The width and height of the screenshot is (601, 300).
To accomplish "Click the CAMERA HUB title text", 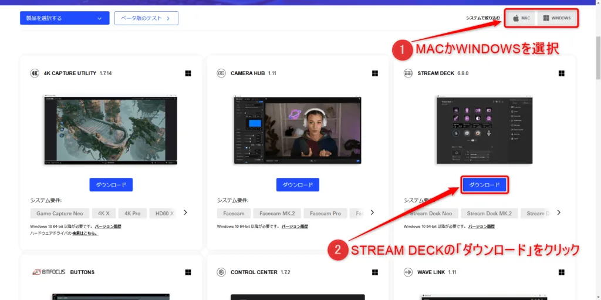I will click(x=248, y=73).
